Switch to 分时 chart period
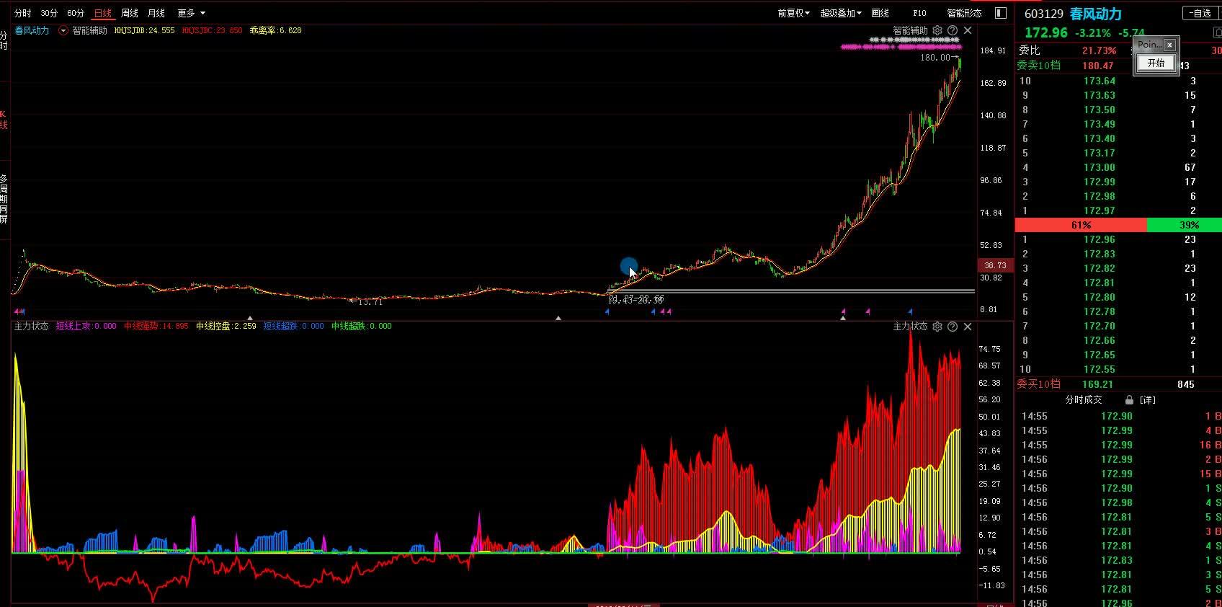The image size is (1222, 607). coord(23,13)
